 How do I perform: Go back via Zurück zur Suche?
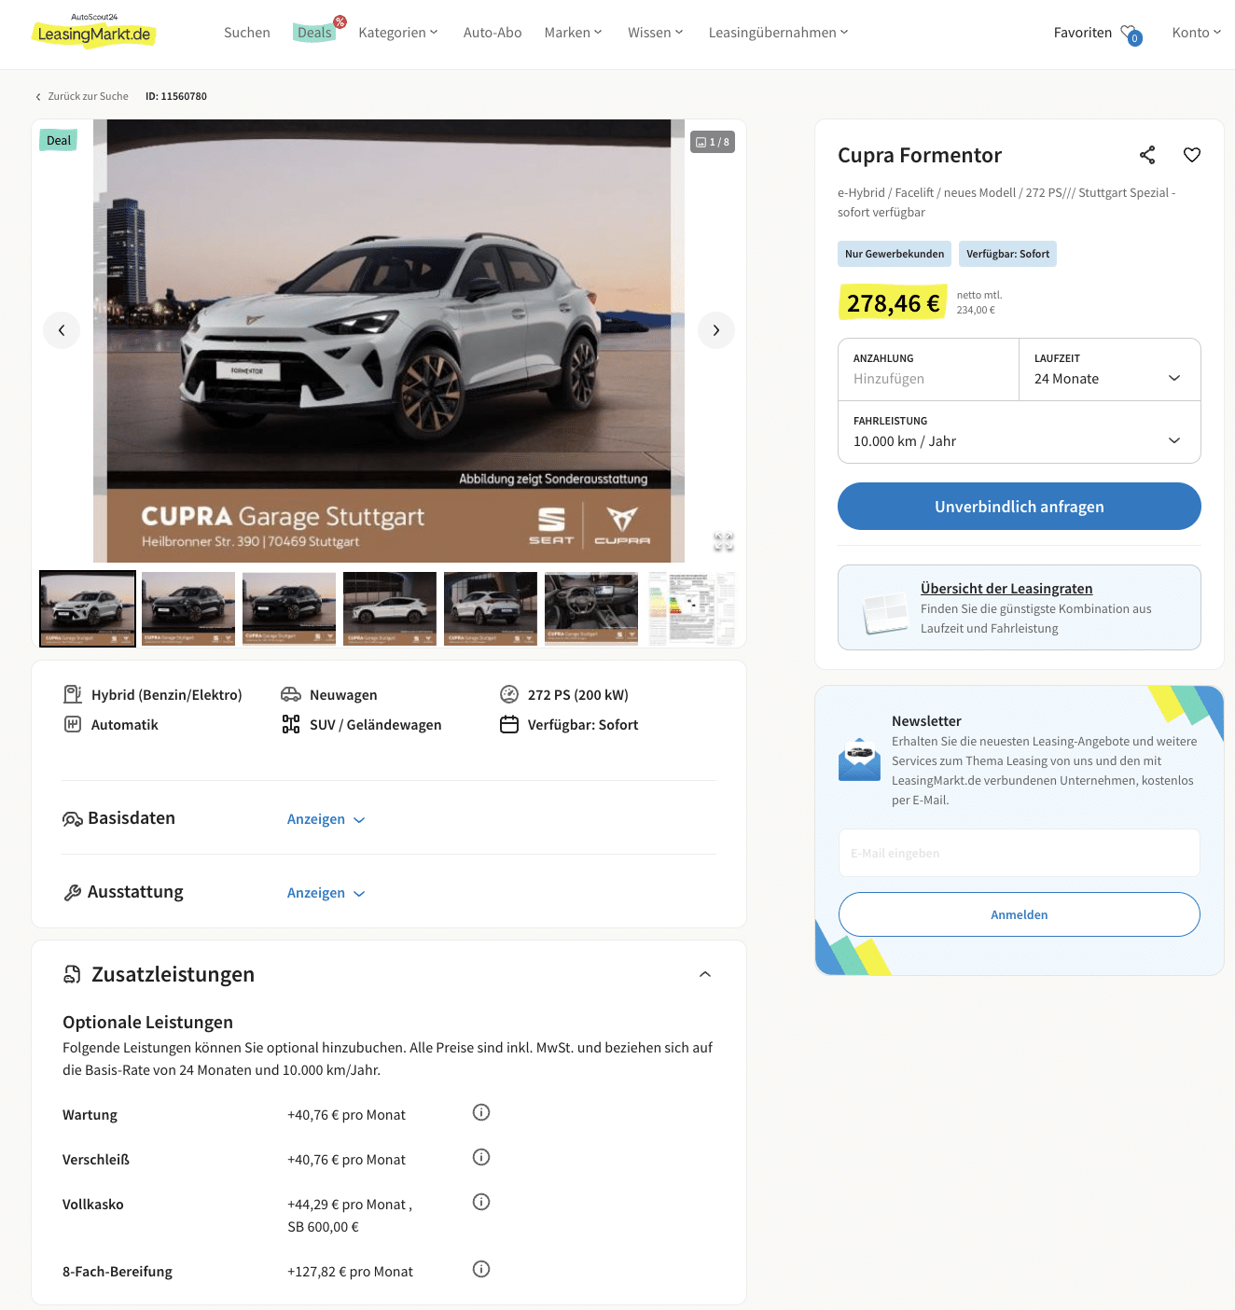pos(82,96)
